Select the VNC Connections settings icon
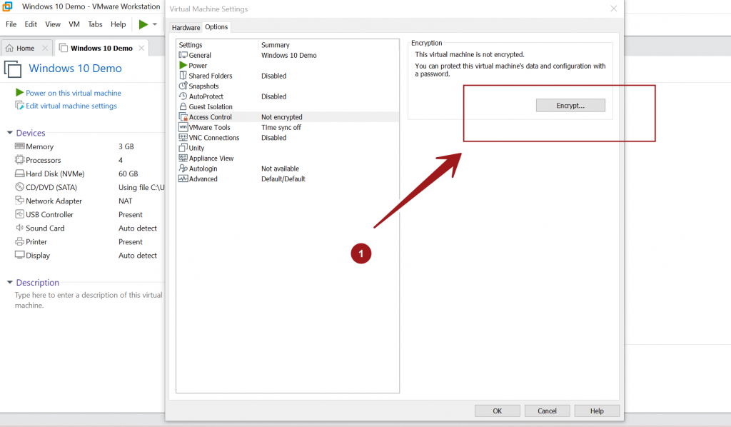 183,137
